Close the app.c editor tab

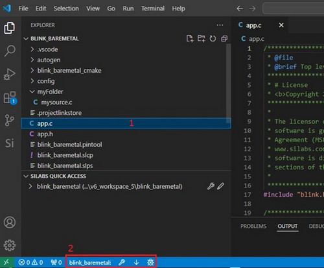(281, 25)
